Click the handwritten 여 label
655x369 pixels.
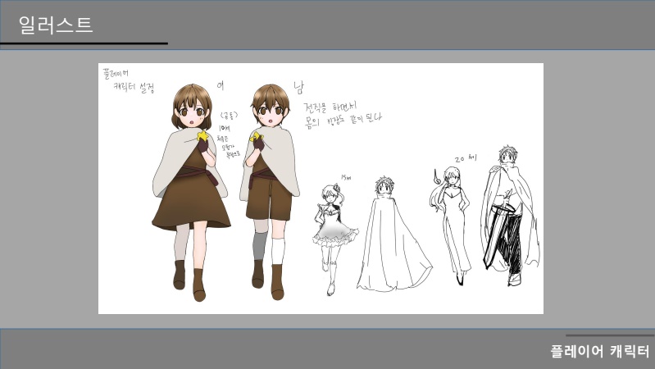[x=221, y=84]
